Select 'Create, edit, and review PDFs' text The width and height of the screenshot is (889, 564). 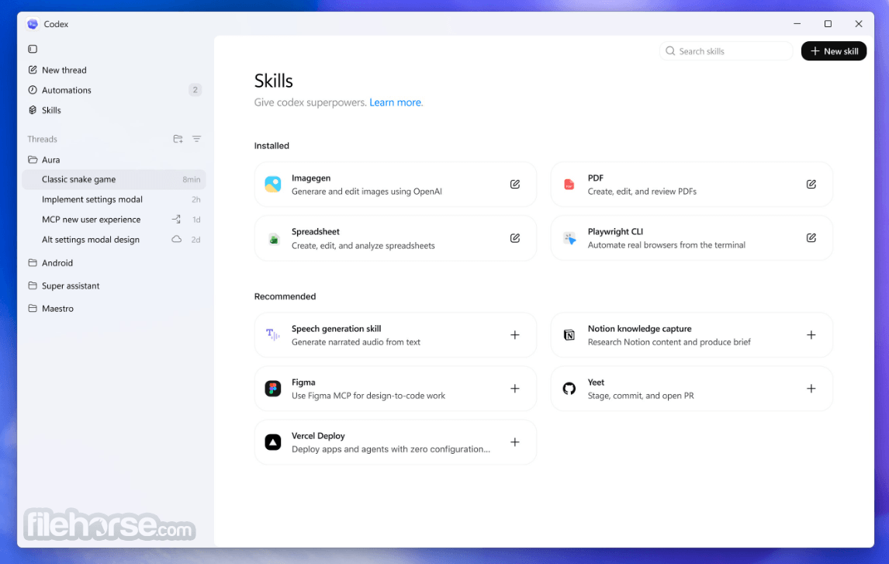point(642,192)
